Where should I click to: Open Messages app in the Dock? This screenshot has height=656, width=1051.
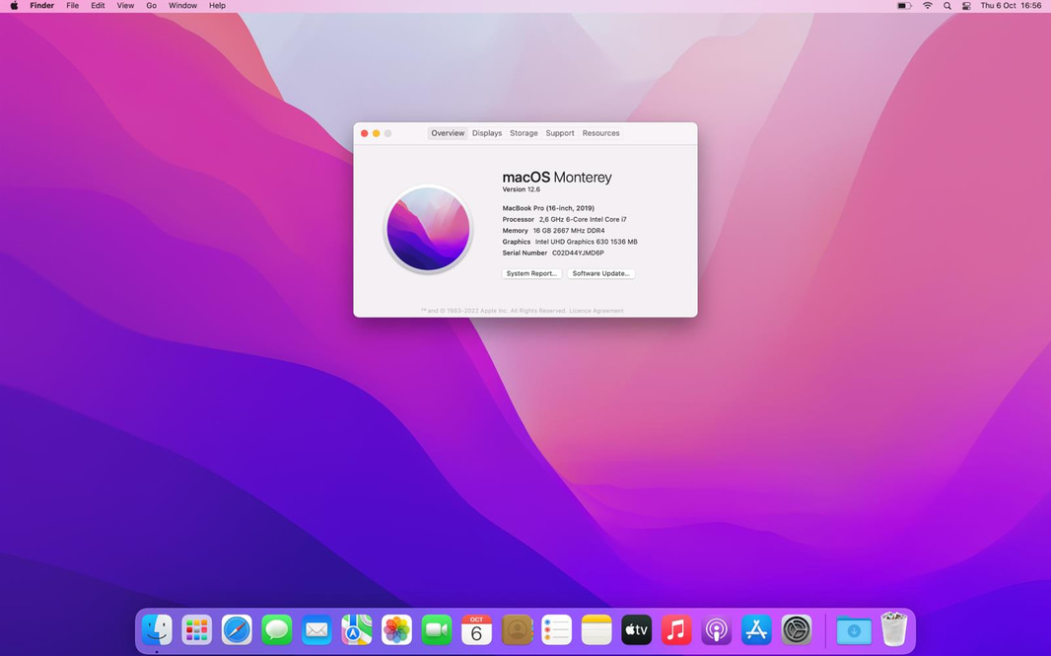[277, 629]
